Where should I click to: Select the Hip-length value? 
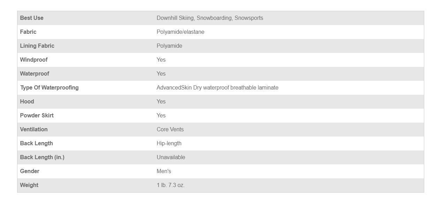(x=169, y=143)
